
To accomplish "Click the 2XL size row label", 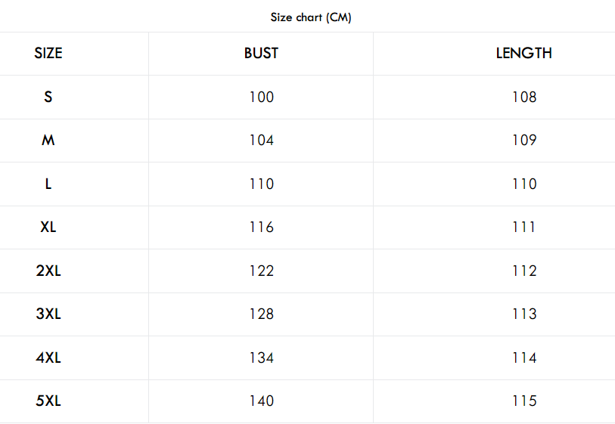I will tap(48, 271).
